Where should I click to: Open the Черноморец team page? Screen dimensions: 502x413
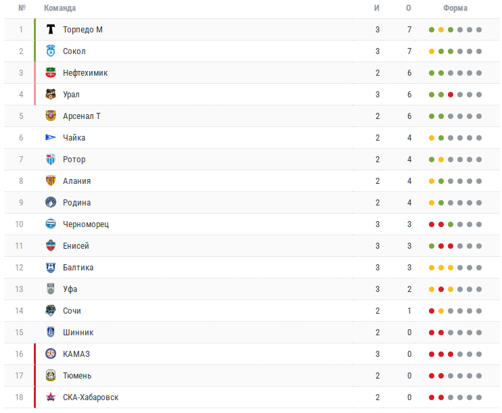[x=86, y=224]
